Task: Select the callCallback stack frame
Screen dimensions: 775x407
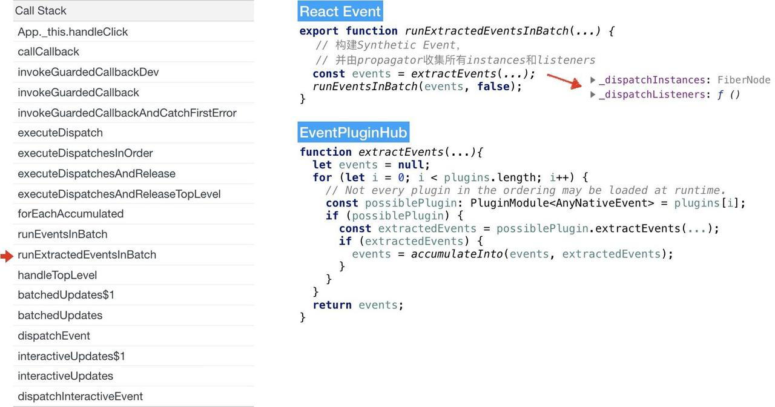Action: point(133,52)
